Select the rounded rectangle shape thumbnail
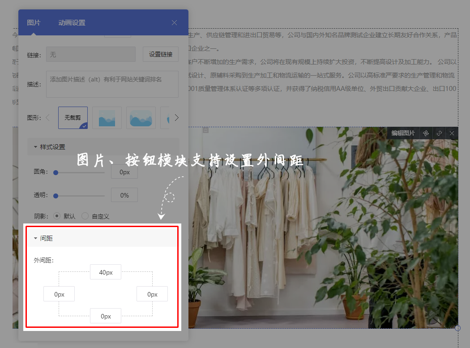 pyautogui.click(x=141, y=118)
